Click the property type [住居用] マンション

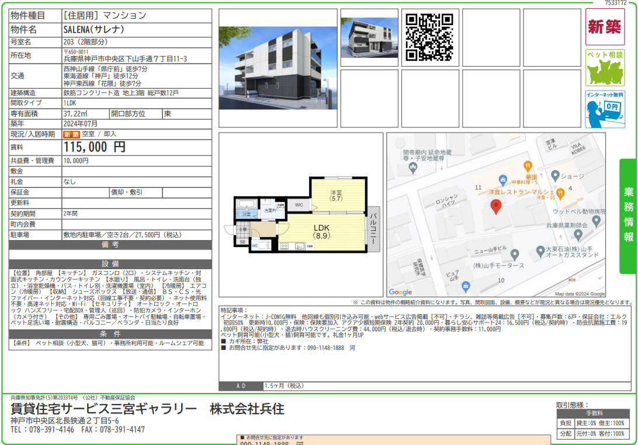(x=105, y=15)
